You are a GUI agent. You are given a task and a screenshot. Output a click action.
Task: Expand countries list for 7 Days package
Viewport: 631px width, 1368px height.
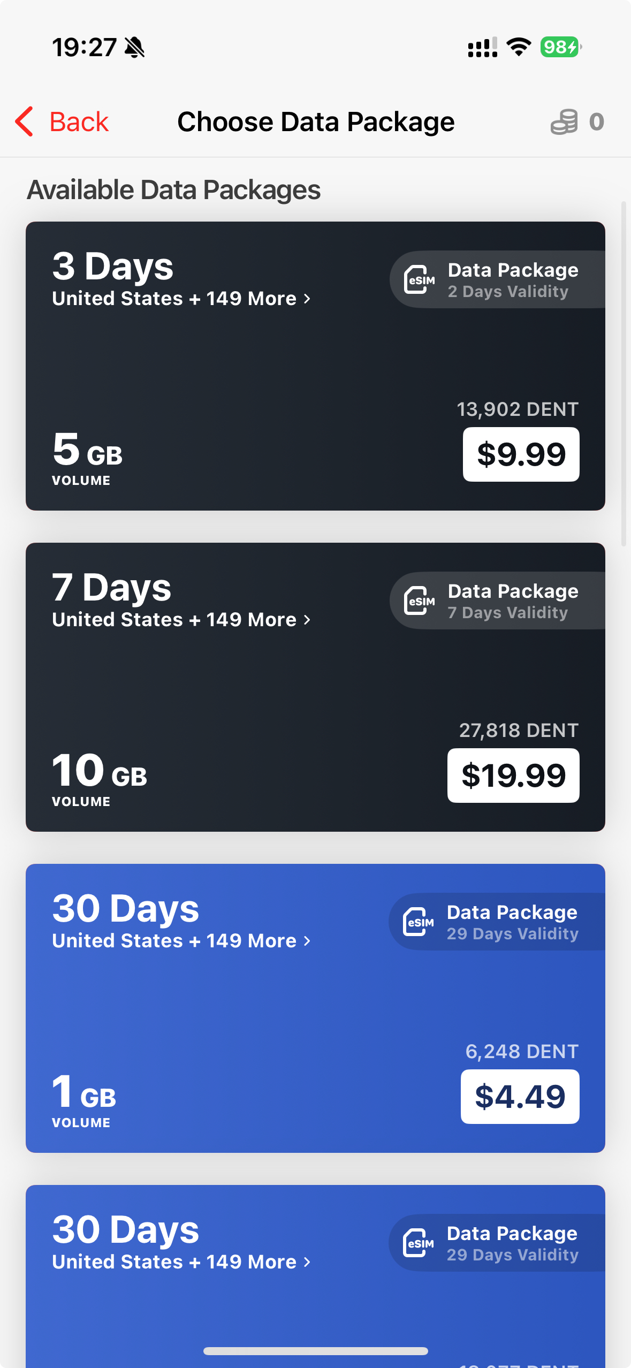[181, 620]
